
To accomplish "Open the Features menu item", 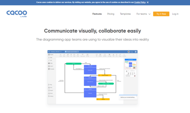I will [97, 14].
